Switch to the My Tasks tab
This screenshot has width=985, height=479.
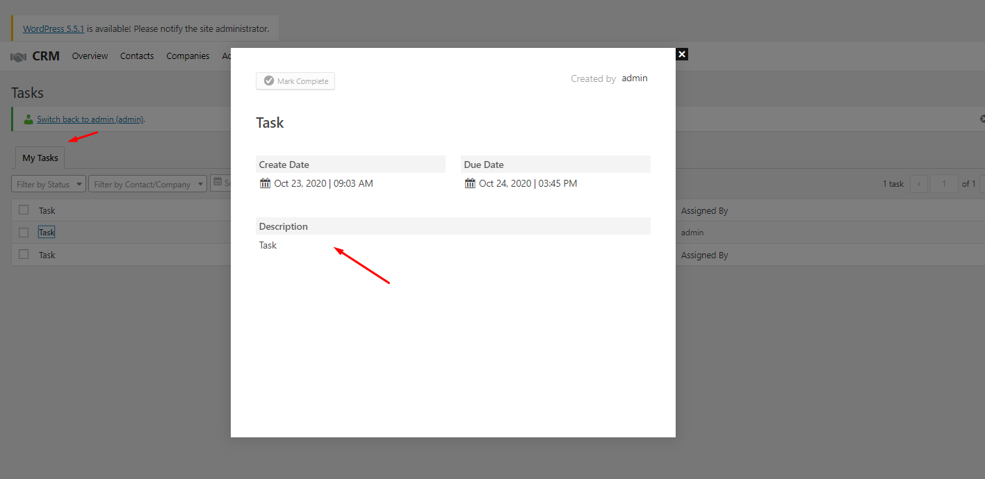[x=40, y=158]
